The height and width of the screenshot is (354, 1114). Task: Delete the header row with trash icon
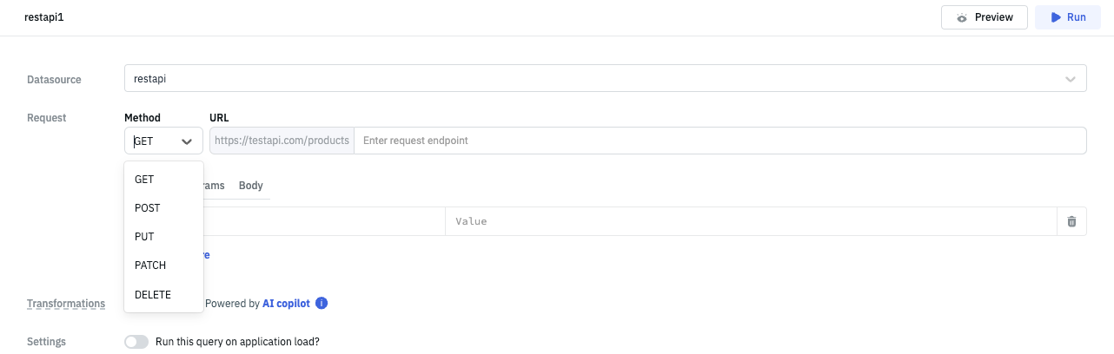(1071, 221)
